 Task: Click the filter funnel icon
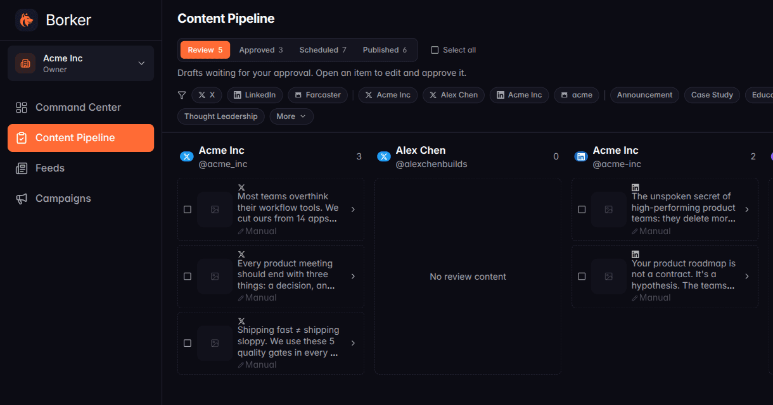tap(182, 95)
